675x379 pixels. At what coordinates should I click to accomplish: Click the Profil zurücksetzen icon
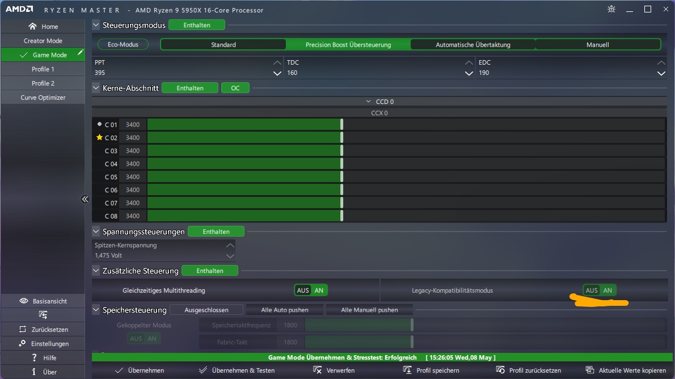point(500,370)
